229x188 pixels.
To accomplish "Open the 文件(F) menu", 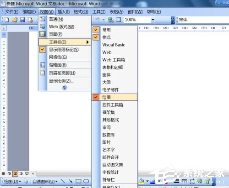I will pos(12,12).
